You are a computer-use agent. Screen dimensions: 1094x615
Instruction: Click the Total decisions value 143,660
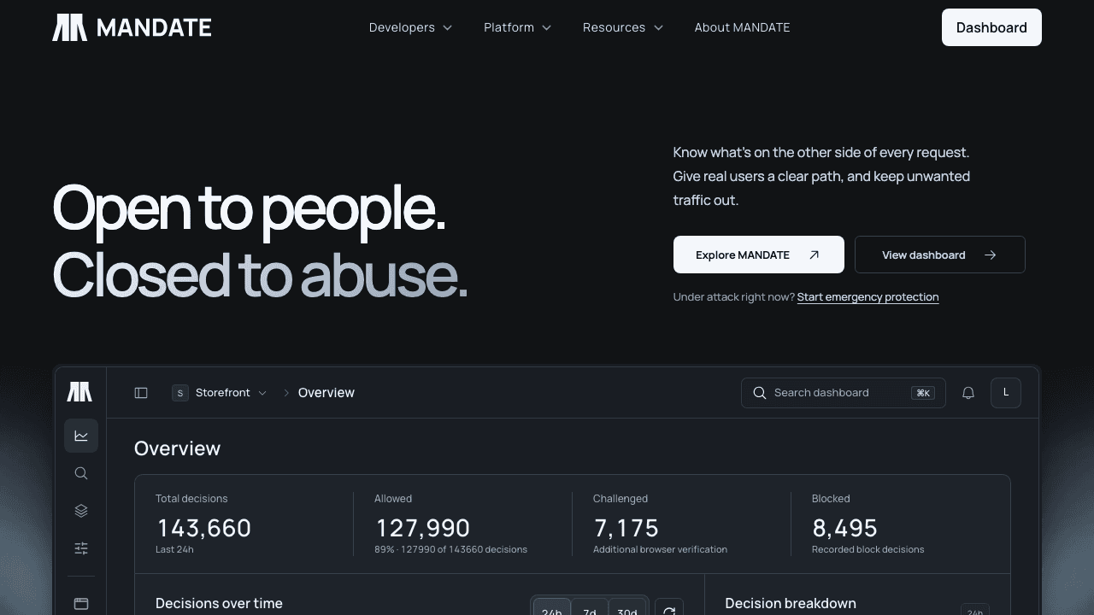203,528
